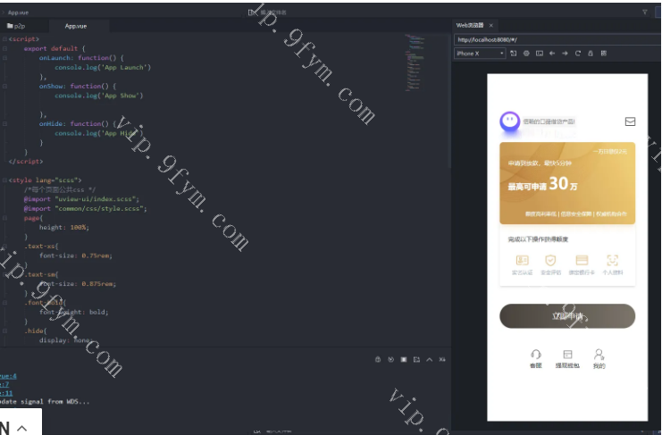Tap the customer service headset icon

tap(536, 355)
